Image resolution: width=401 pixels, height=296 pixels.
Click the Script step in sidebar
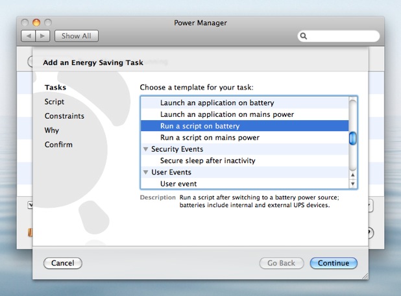coord(55,102)
